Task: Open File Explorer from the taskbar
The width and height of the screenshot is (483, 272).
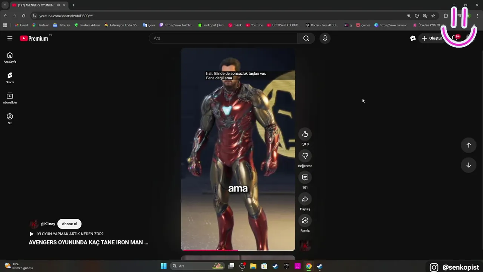Action: (253, 266)
